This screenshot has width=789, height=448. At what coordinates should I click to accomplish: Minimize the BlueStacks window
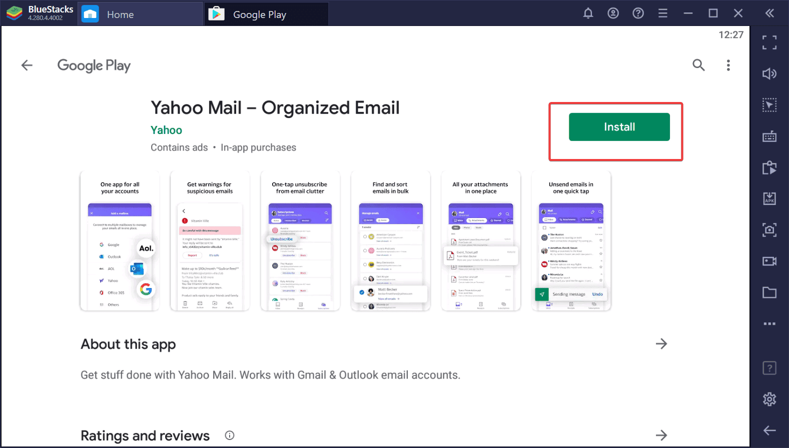[688, 13]
